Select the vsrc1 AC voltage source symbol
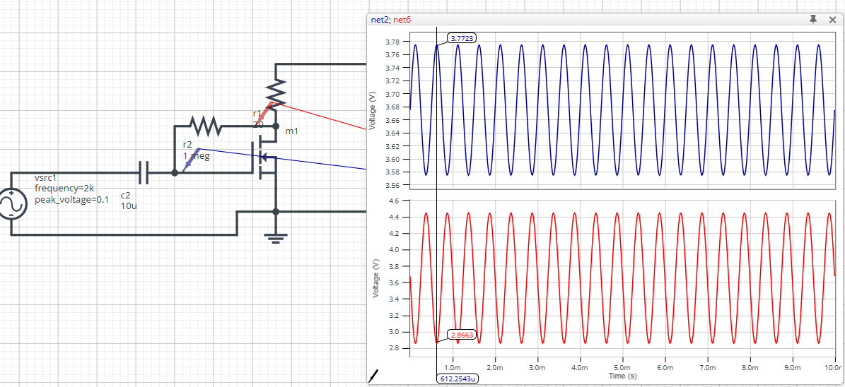The height and width of the screenshot is (387, 845). pyautogui.click(x=11, y=204)
